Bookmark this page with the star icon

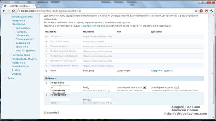point(196,11)
